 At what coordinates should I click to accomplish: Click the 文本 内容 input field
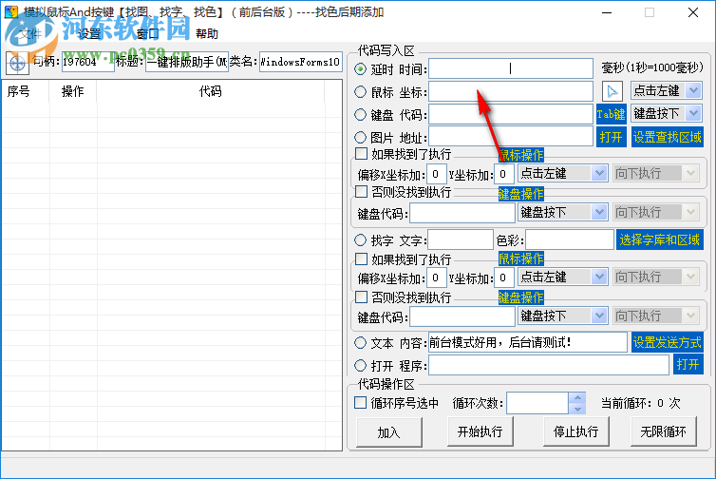point(527,342)
